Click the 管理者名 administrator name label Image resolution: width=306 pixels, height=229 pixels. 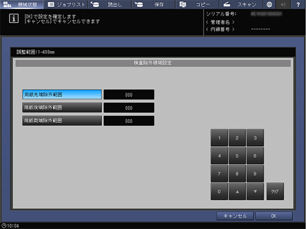tap(220, 22)
